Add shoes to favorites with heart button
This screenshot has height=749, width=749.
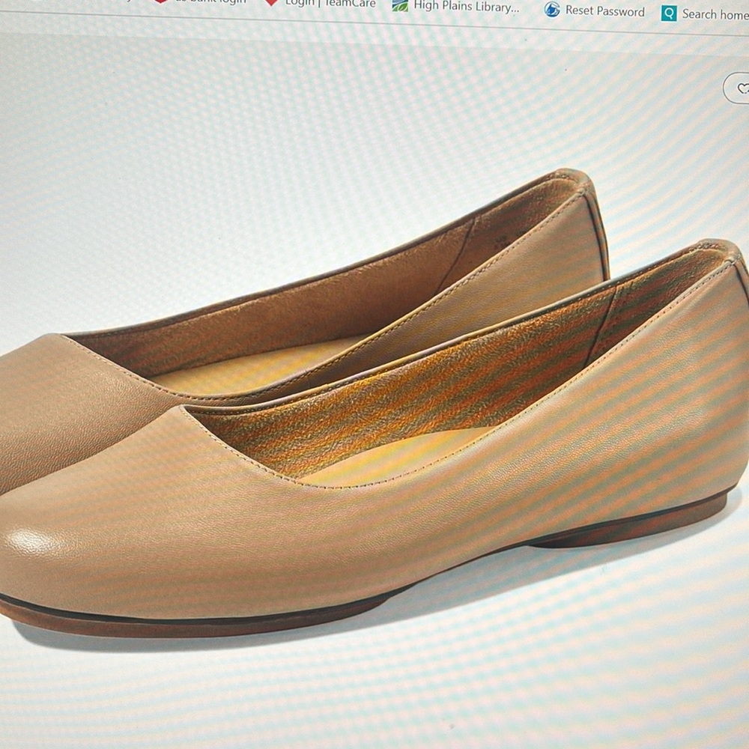(738, 88)
